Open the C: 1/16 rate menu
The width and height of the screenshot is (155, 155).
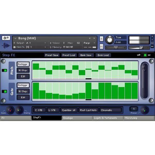click(x=39, y=110)
